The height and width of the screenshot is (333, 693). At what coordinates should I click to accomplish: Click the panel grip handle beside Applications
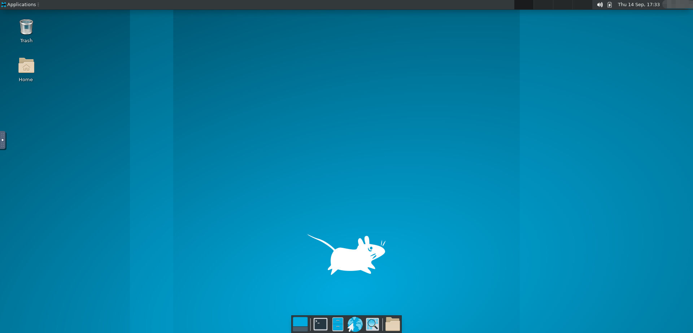[x=38, y=5]
